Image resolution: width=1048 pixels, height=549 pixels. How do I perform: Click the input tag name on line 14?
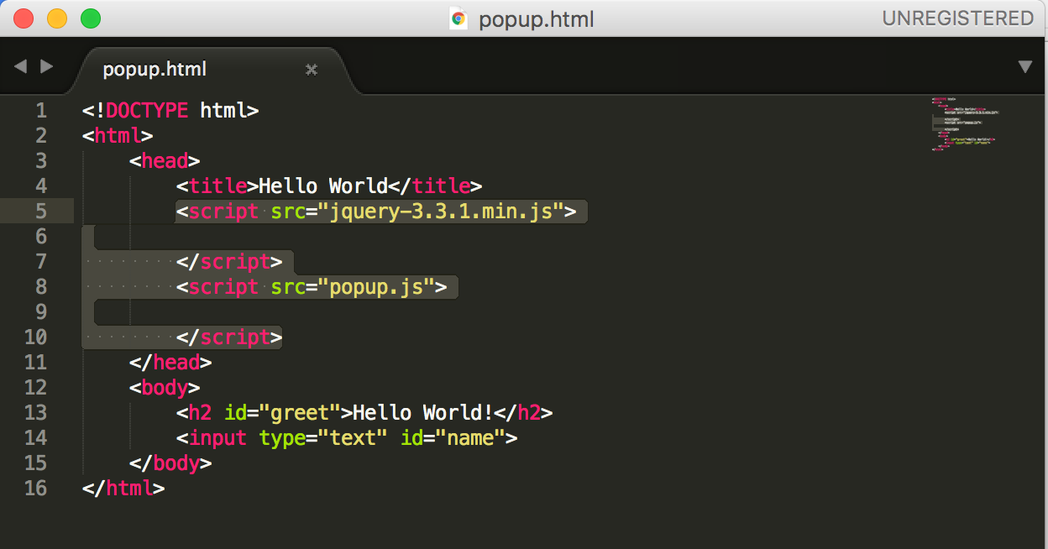pyautogui.click(x=217, y=438)
